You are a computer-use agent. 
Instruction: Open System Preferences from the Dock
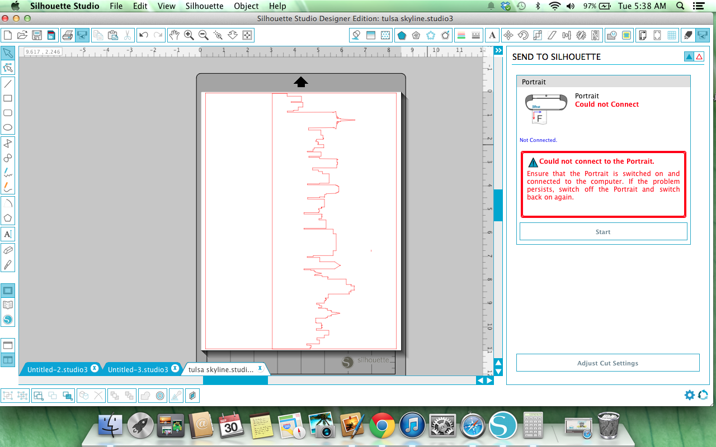[442, 427]
